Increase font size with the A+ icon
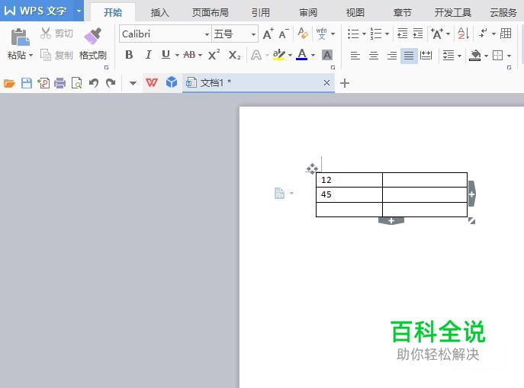Screen dimensions: 524x388 pos(268,34)
